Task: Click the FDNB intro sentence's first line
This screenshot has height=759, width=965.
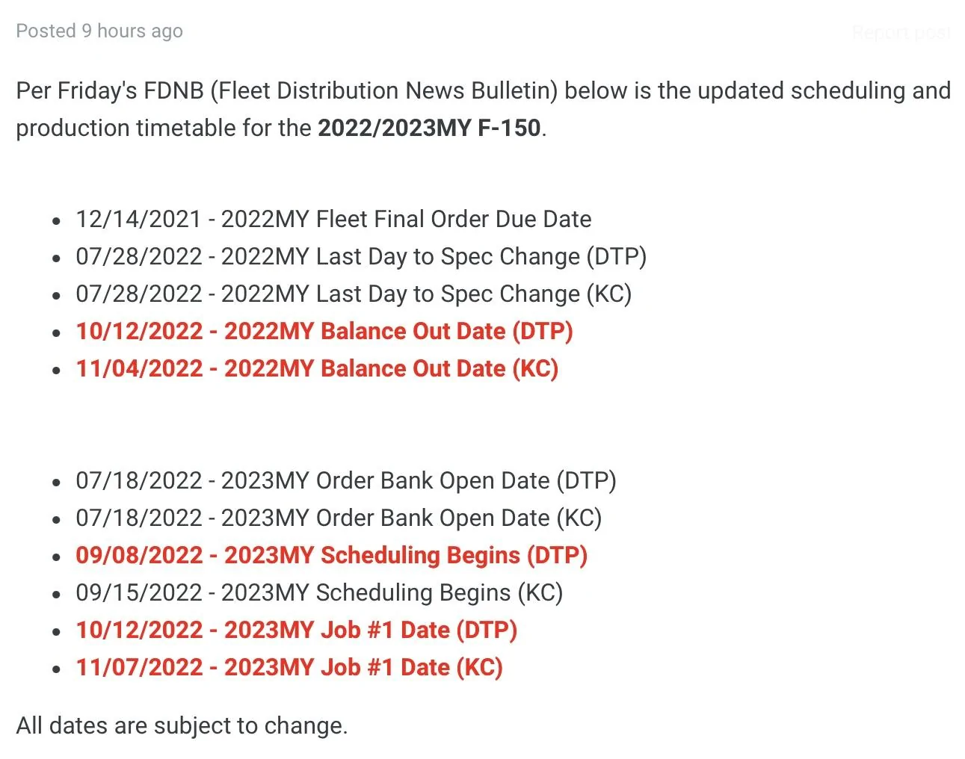Action: pyautogui.click(x=483, y=90)
